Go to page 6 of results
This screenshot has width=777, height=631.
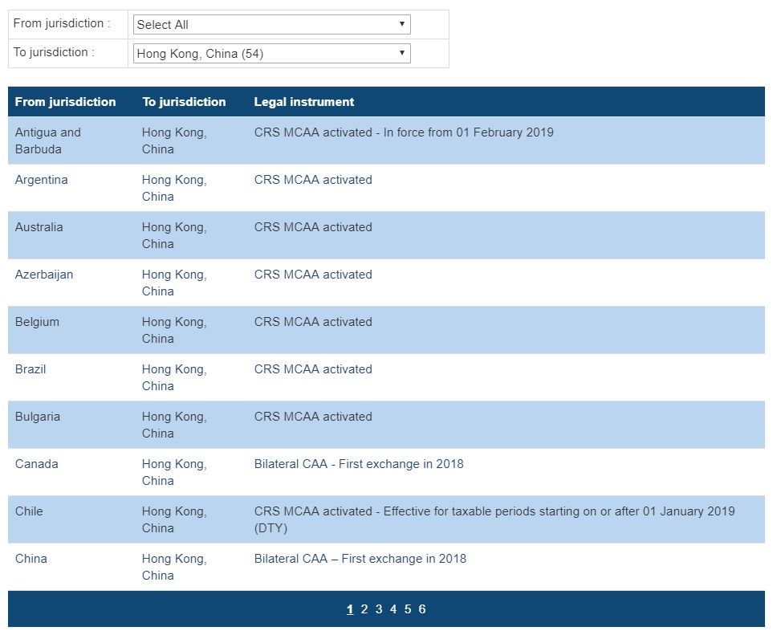click(x=421, y=609)
